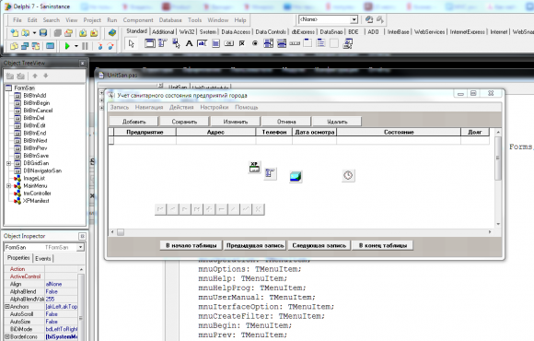The image size is (534, 341).
Task: Expand the DBGridSan tree node
Action: click(x=9, y=163)
